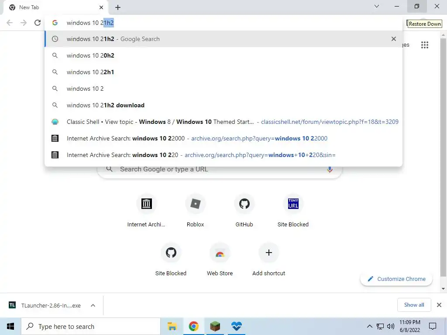Click in the address bar text field
Image resolution: width=447 pixels, height=335 pixels.
tap(228, 23)
